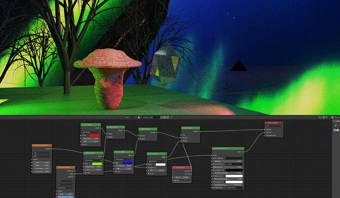Click the material sphere icon beside the material name
340x198 pixels.
click(139, 117)
